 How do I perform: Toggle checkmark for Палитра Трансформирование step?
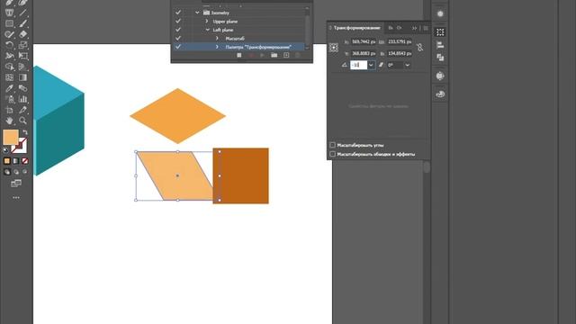(178, 47)
